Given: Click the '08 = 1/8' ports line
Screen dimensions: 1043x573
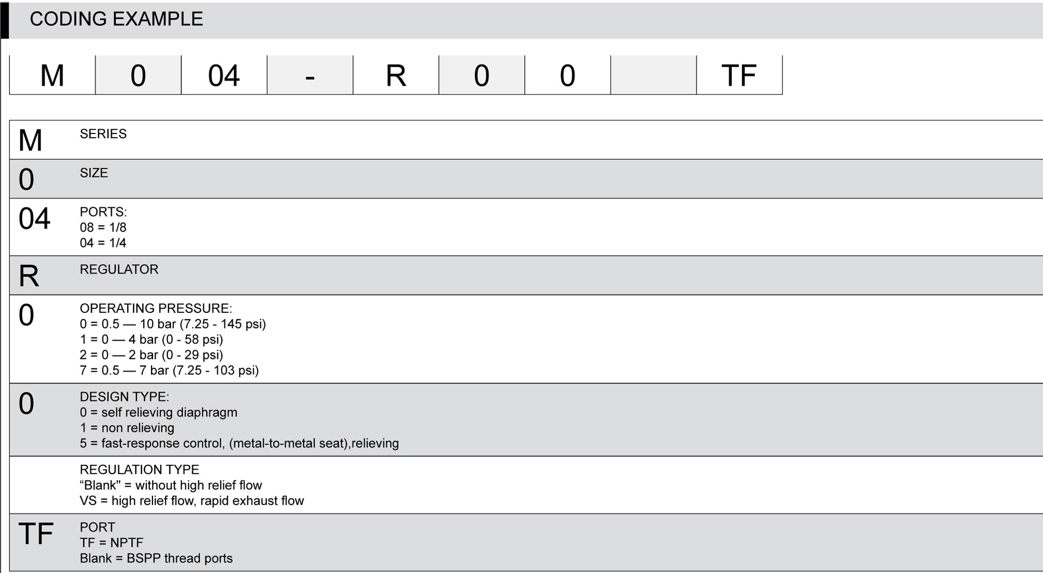Looking at the screenshot, I should pyautogui.click(x=103, y=228).
